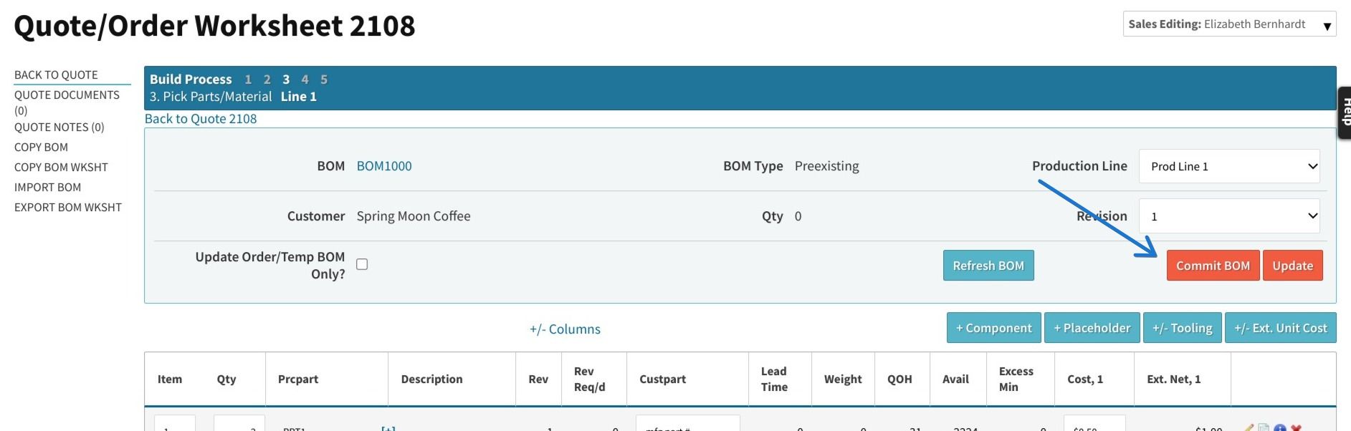Image resolution: width=1351 pixels, height=431 pixels.
Task: Click the +/- Tooling button
Action: (1182, 328)
